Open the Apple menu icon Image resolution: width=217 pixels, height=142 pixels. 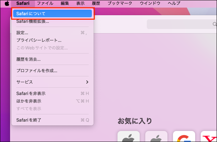tap(7, 3)
